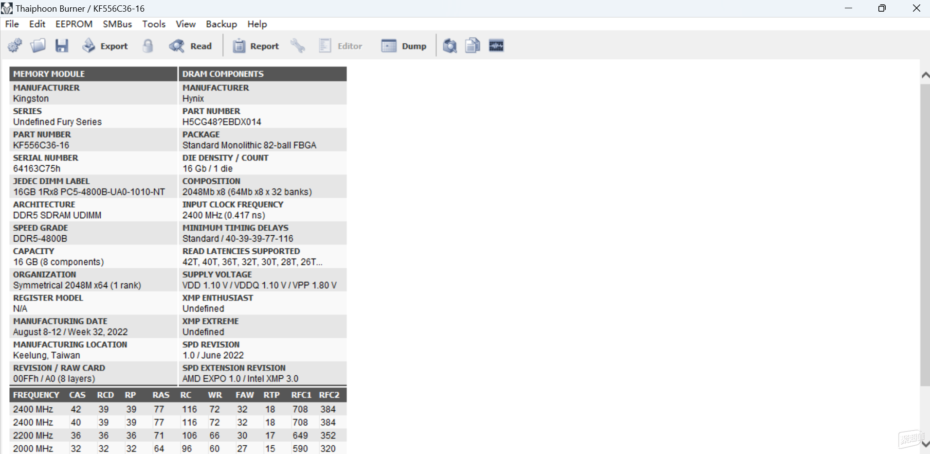This screenshot has width=930, height=454.
Task: Click the RFC2 column header
Action: tap(329, 395)
